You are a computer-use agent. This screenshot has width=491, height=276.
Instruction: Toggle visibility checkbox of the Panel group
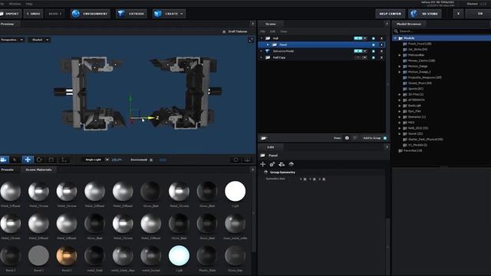[x=374, y=44]
